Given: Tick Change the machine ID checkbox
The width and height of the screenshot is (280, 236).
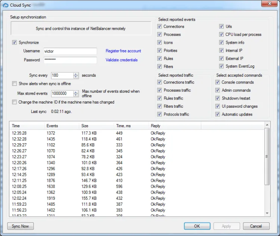Looking at the screenshot, I should [14, 102].
